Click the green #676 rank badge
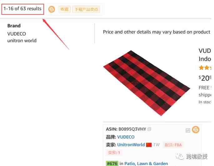Image resolution: width=214 pixels, height=166 pixels. tap(112, 163)
